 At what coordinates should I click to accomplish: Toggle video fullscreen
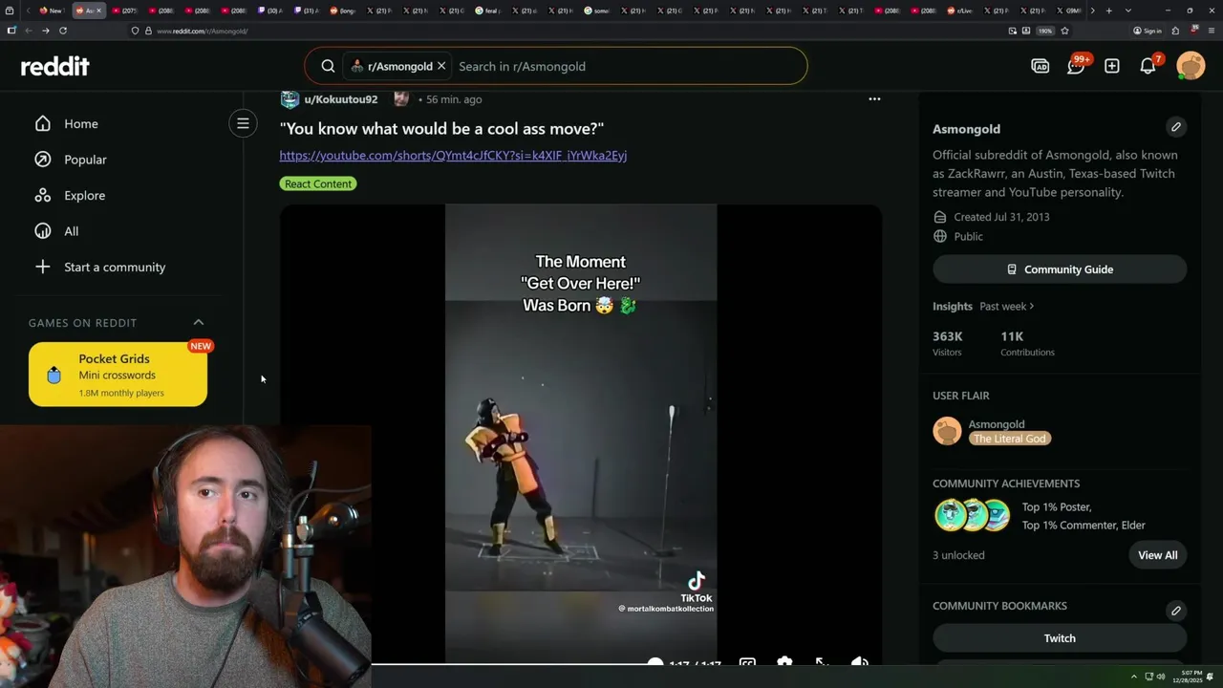pyautogui.click(x=822, y=663)
